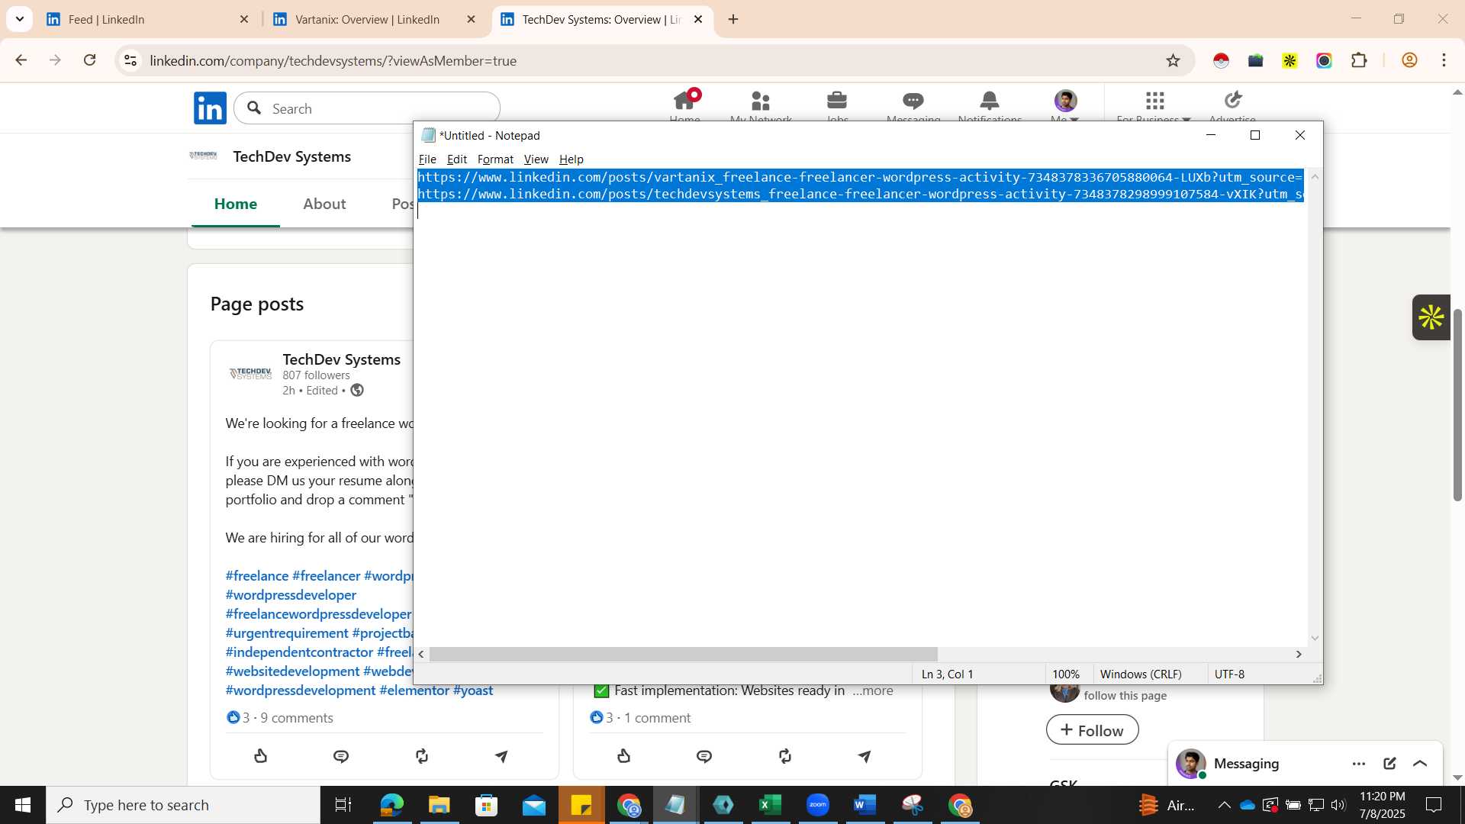The height and width of the screenshot is (824, 1465).
Task: Click the browser address bar URL
Action: [x=333, y=60]
